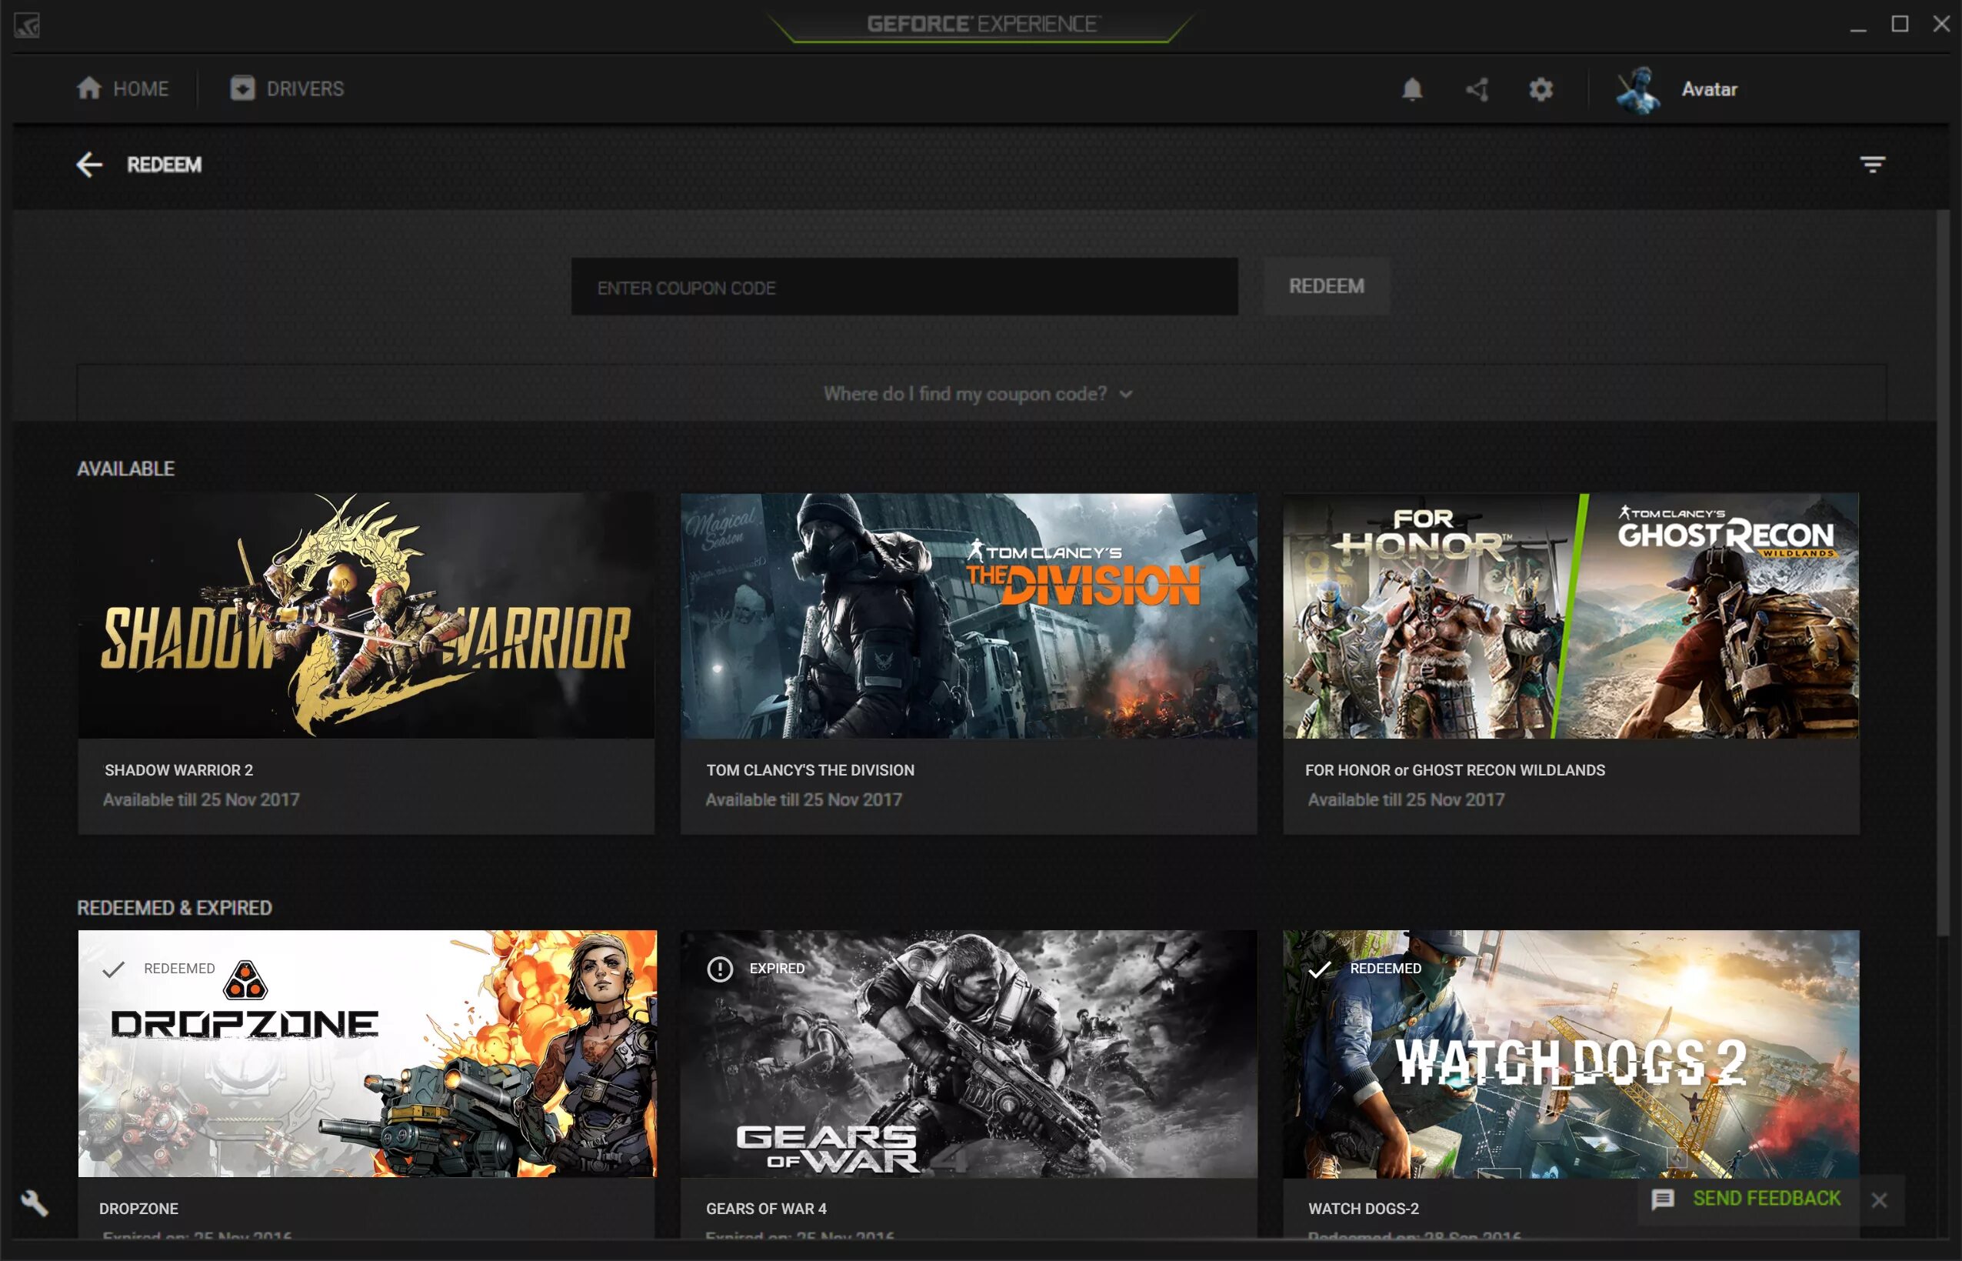
Task: Select the Shadow Warrior 2 thumbnail
Action: [x=366, y=615]
